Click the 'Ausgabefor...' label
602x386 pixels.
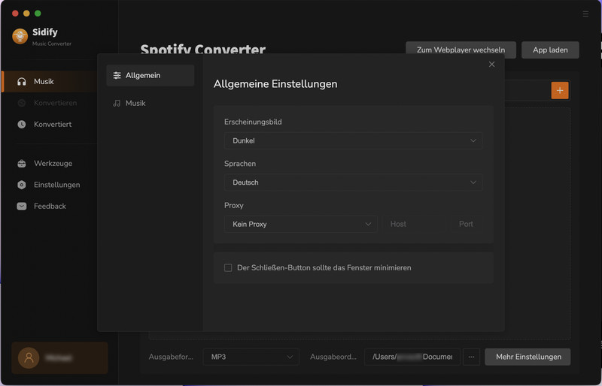click(171, 357)
